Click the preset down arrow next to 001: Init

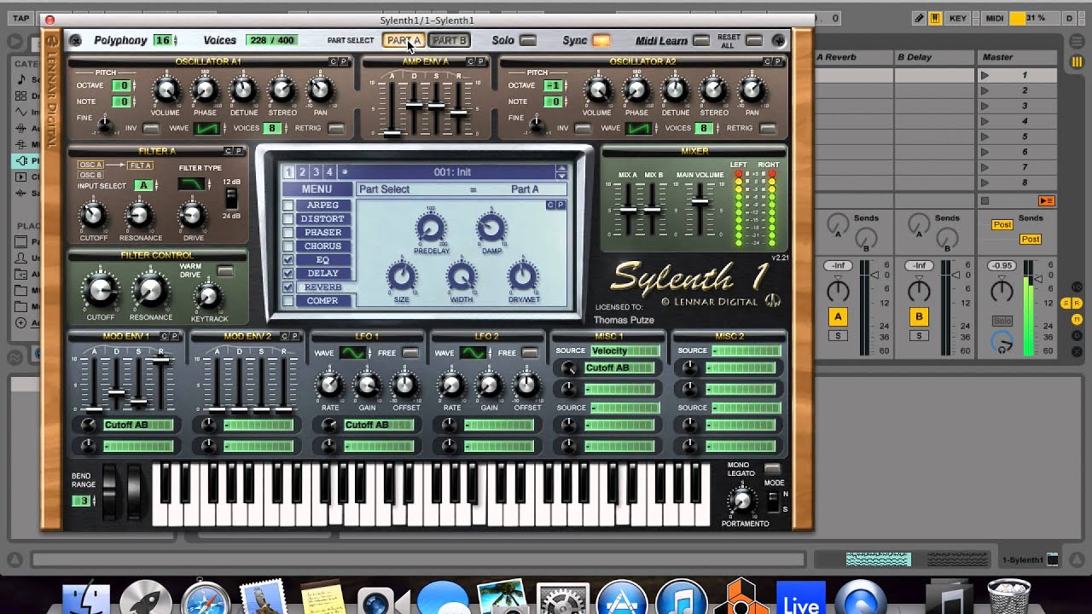[561, 176]
